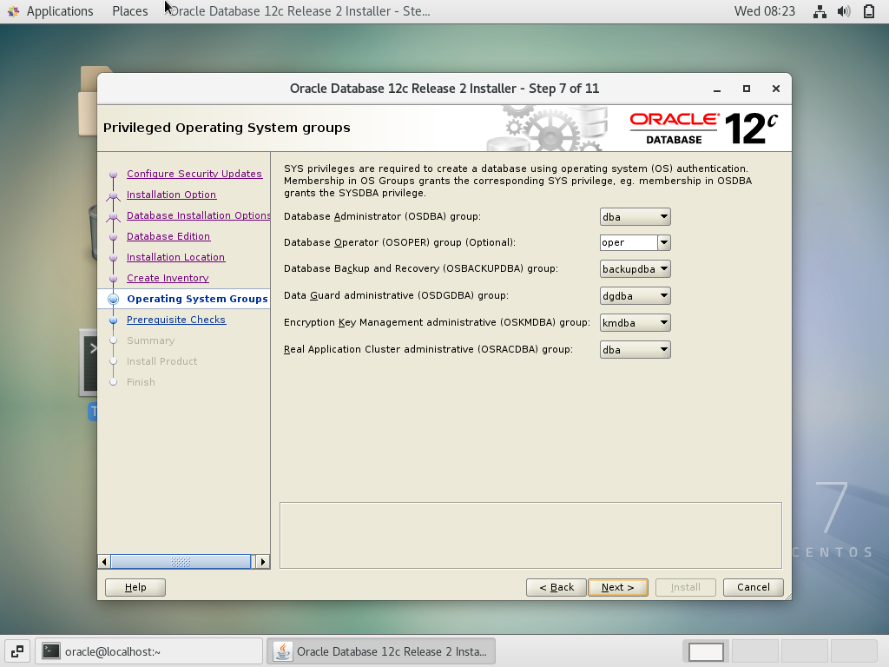Screen dimensions: 889x667
Task: Open the OSDBA group dropdown
Action: pyautogui.click(x=635, y=216)
